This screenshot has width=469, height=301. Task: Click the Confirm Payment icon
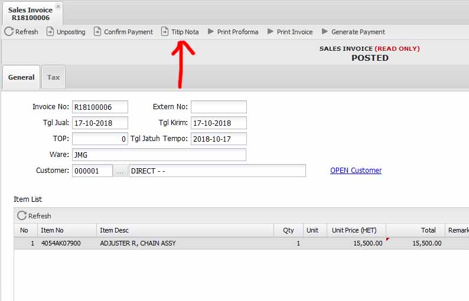(97, 32)
